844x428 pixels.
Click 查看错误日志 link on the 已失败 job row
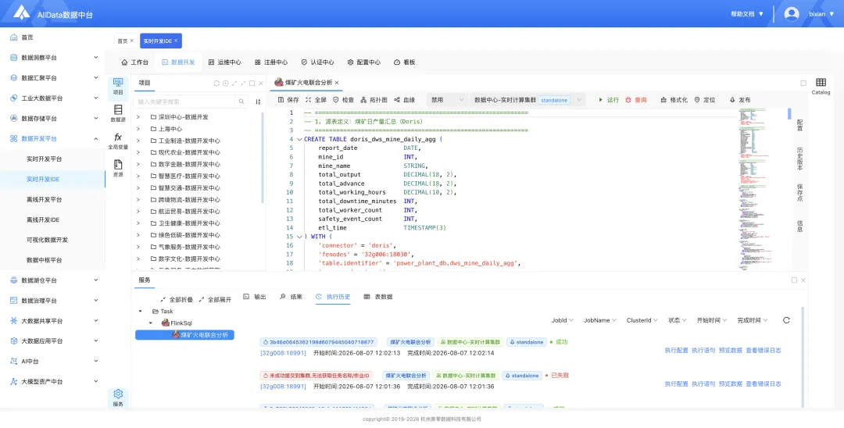tap(764, 384)
